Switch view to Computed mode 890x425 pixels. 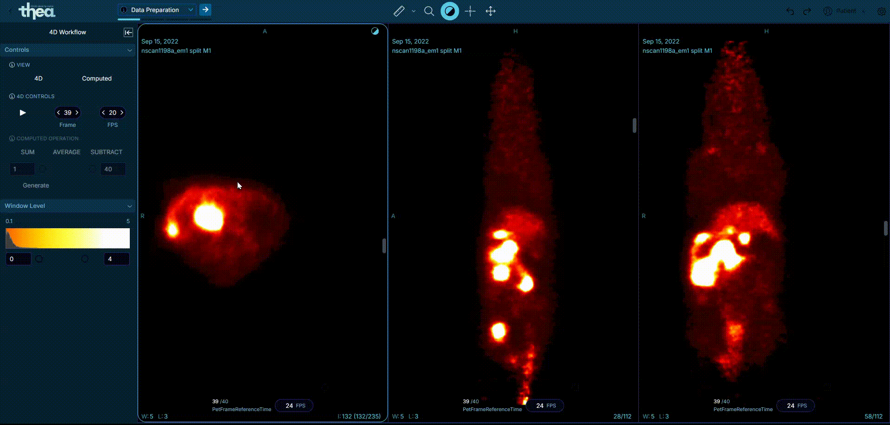[x=96, y=79]
